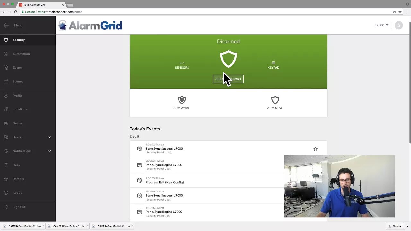Viewport: 411px width, 231px height.
Task: Click the Notifications bell icon in the sidebar
Action: (x=6, y=151)
